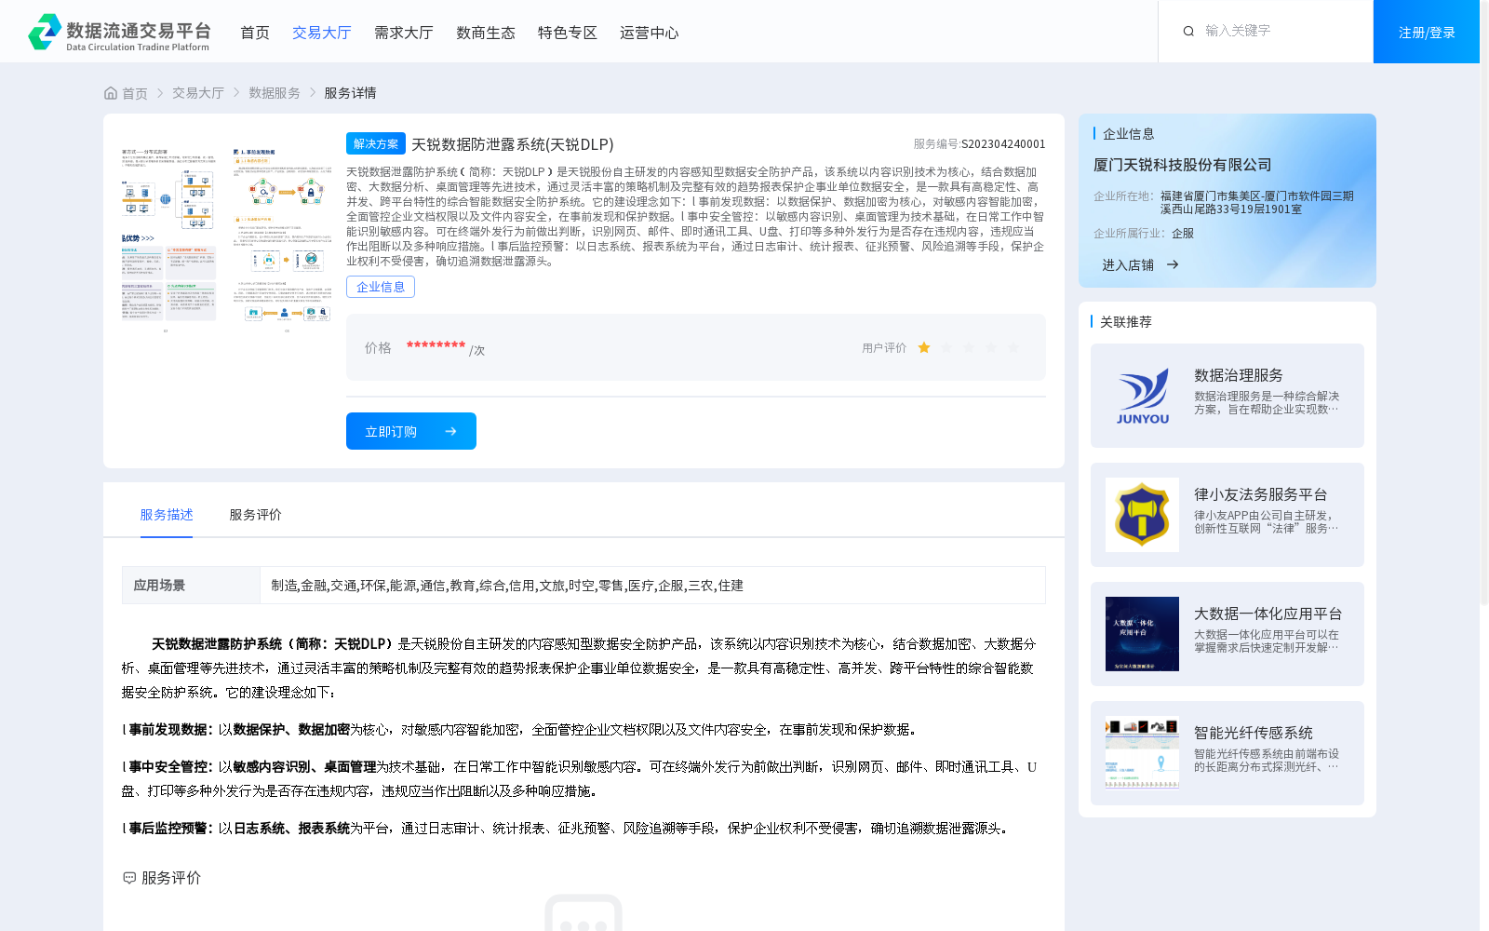Viewport: 1489px width, 931px height.
Task: Click the 企业信息 button
Action: coord(381,287)
